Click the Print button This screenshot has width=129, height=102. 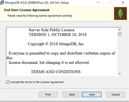point(48,95)
